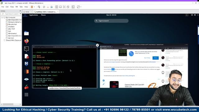
Task: Enter full screen mode via toolbar icon
Action: click(64, 7)
